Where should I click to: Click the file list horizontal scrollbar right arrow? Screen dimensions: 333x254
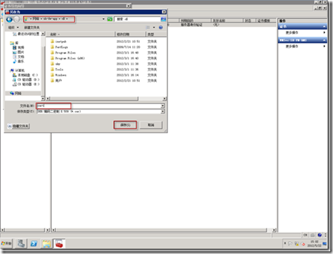(164, 99)
